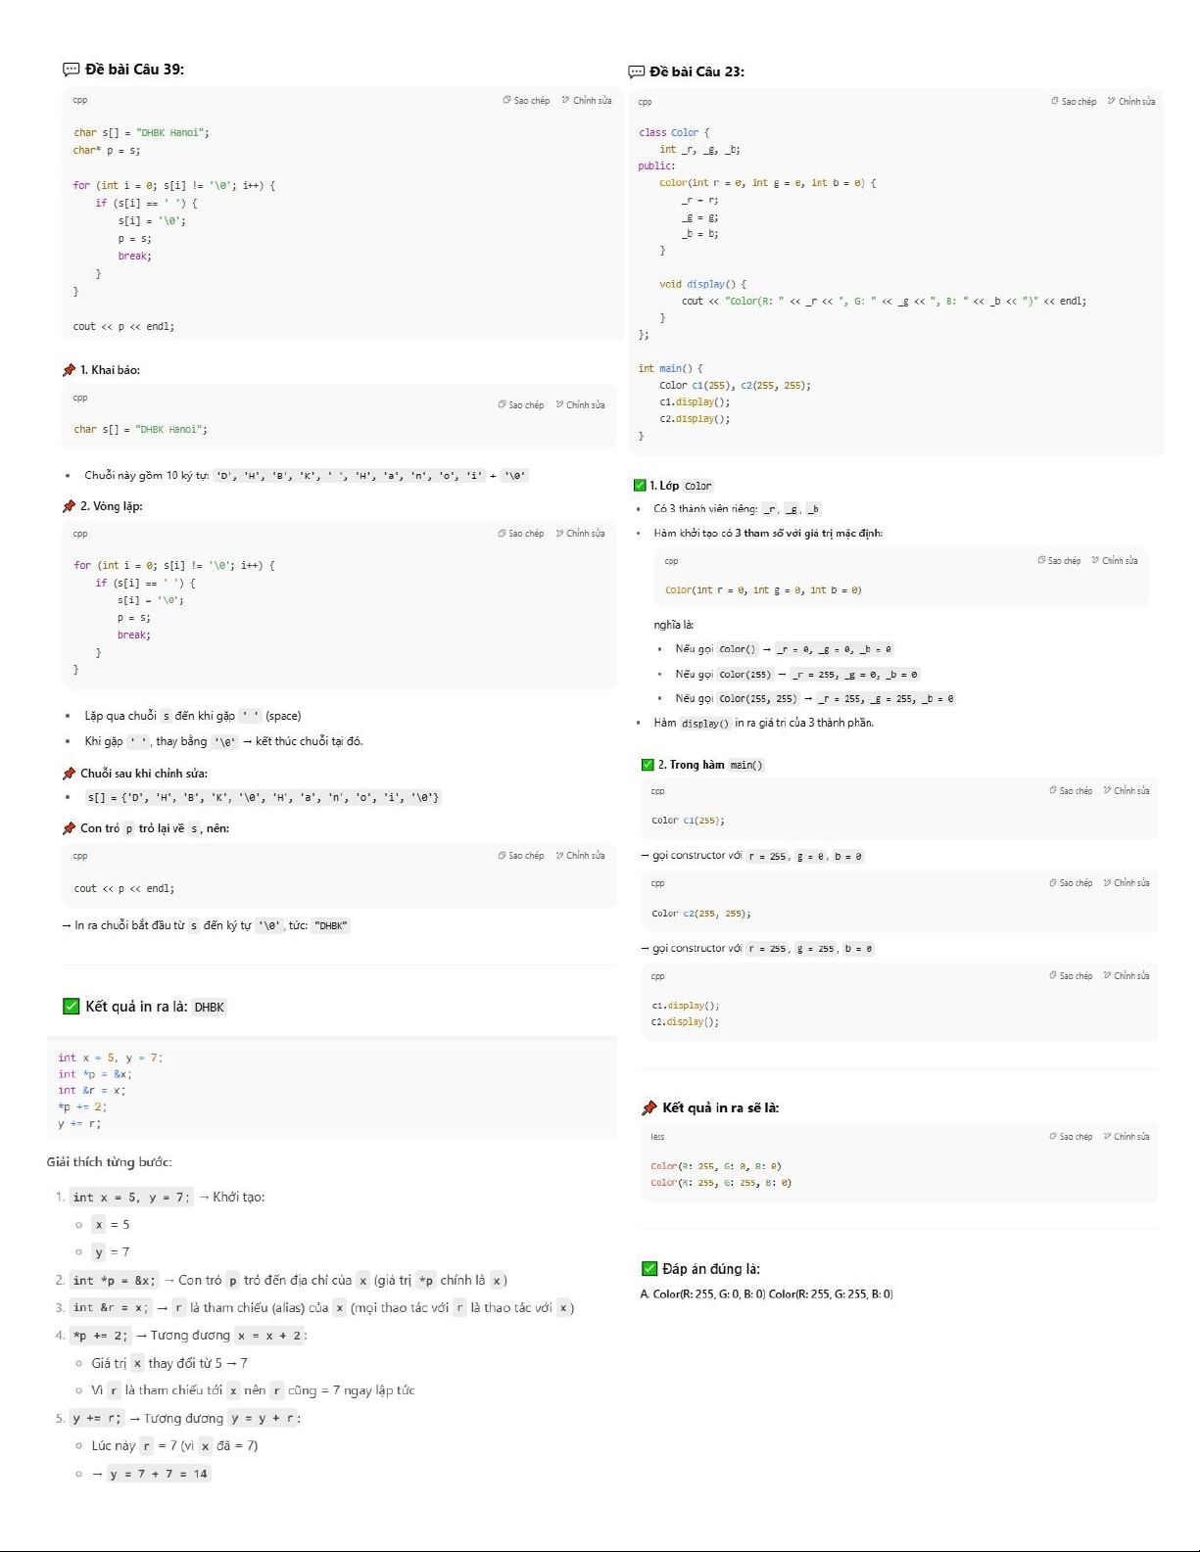
Task: Click the pin icon next to 2. Vòng lặp
Action: (69, 506)
